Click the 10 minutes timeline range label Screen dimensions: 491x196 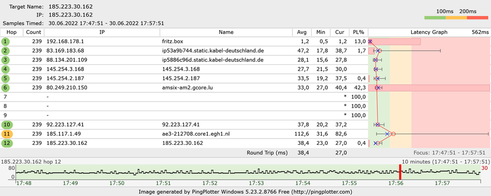click(x=445, y=162)
